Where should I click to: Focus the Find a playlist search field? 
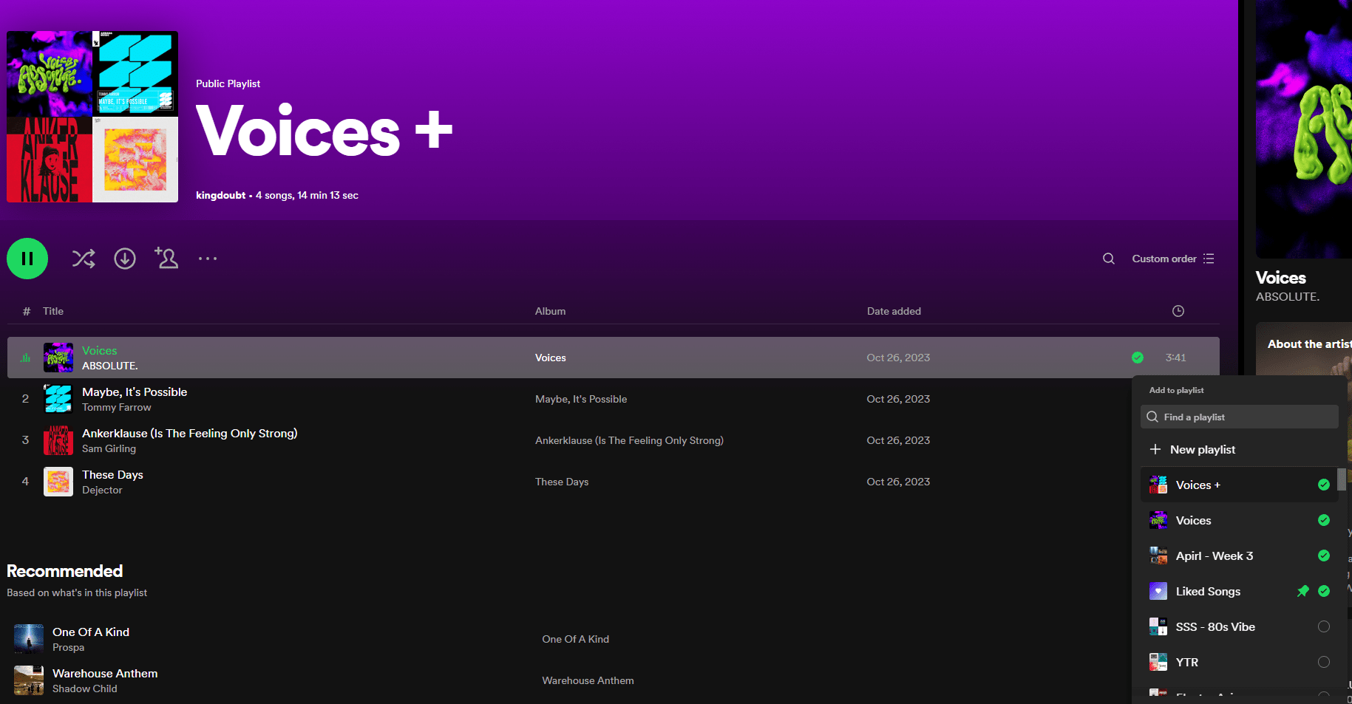1240,417
